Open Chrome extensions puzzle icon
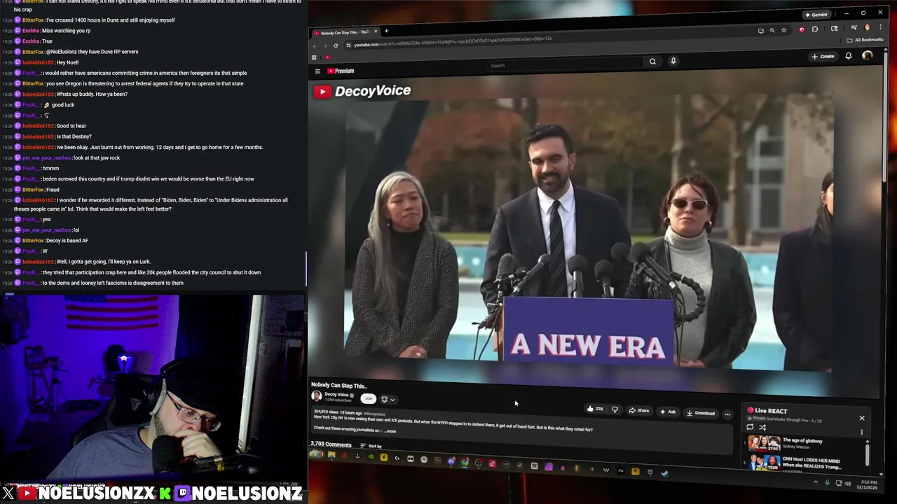The height and width of the screenshot is (504, 897). pos(815,29)
